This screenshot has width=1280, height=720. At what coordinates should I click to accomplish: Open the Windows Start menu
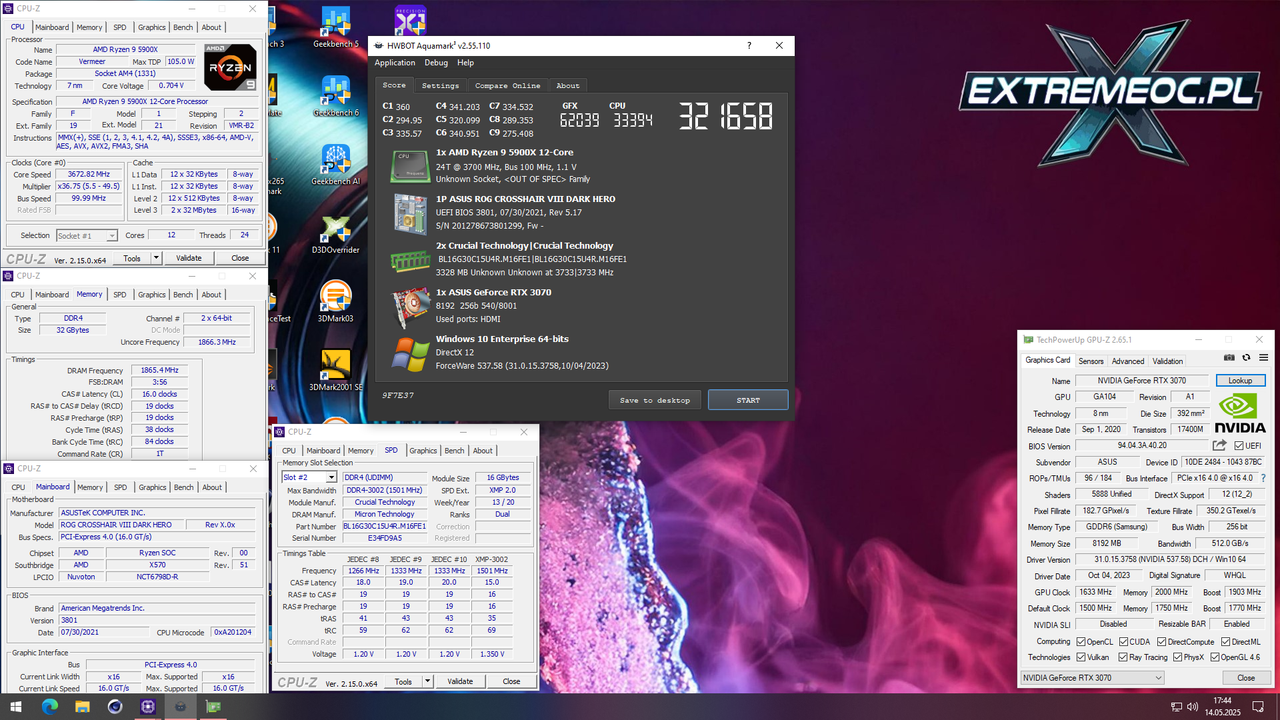[x=16, y=707]
